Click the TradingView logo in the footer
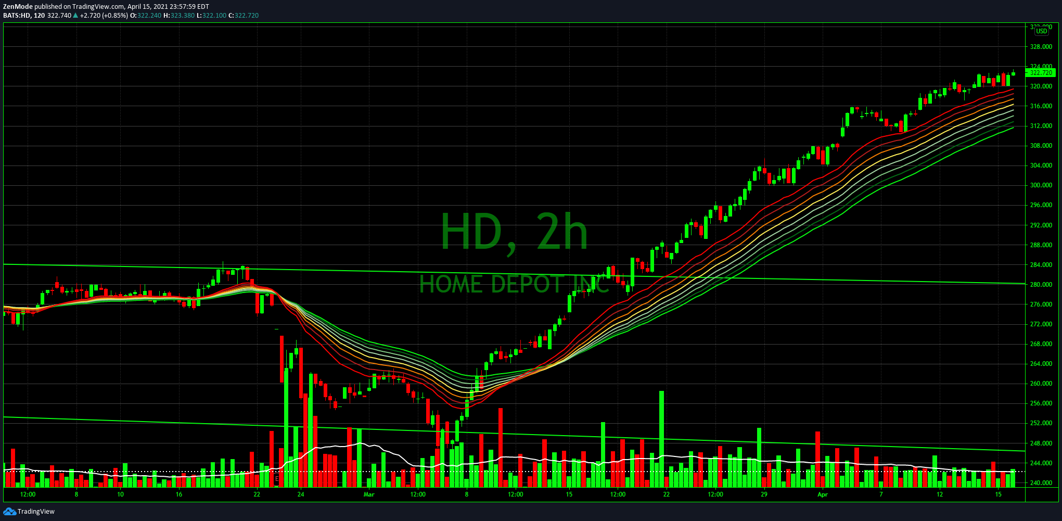 coord(29,511)
